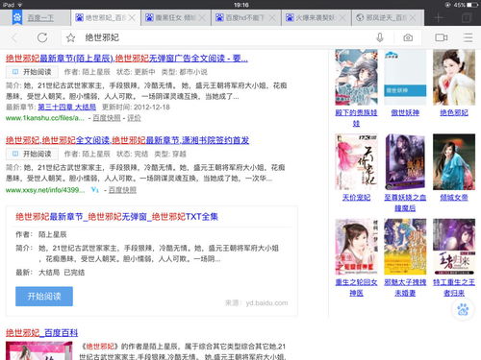Tap the video camera icon in toolbar

coord(442,37)
